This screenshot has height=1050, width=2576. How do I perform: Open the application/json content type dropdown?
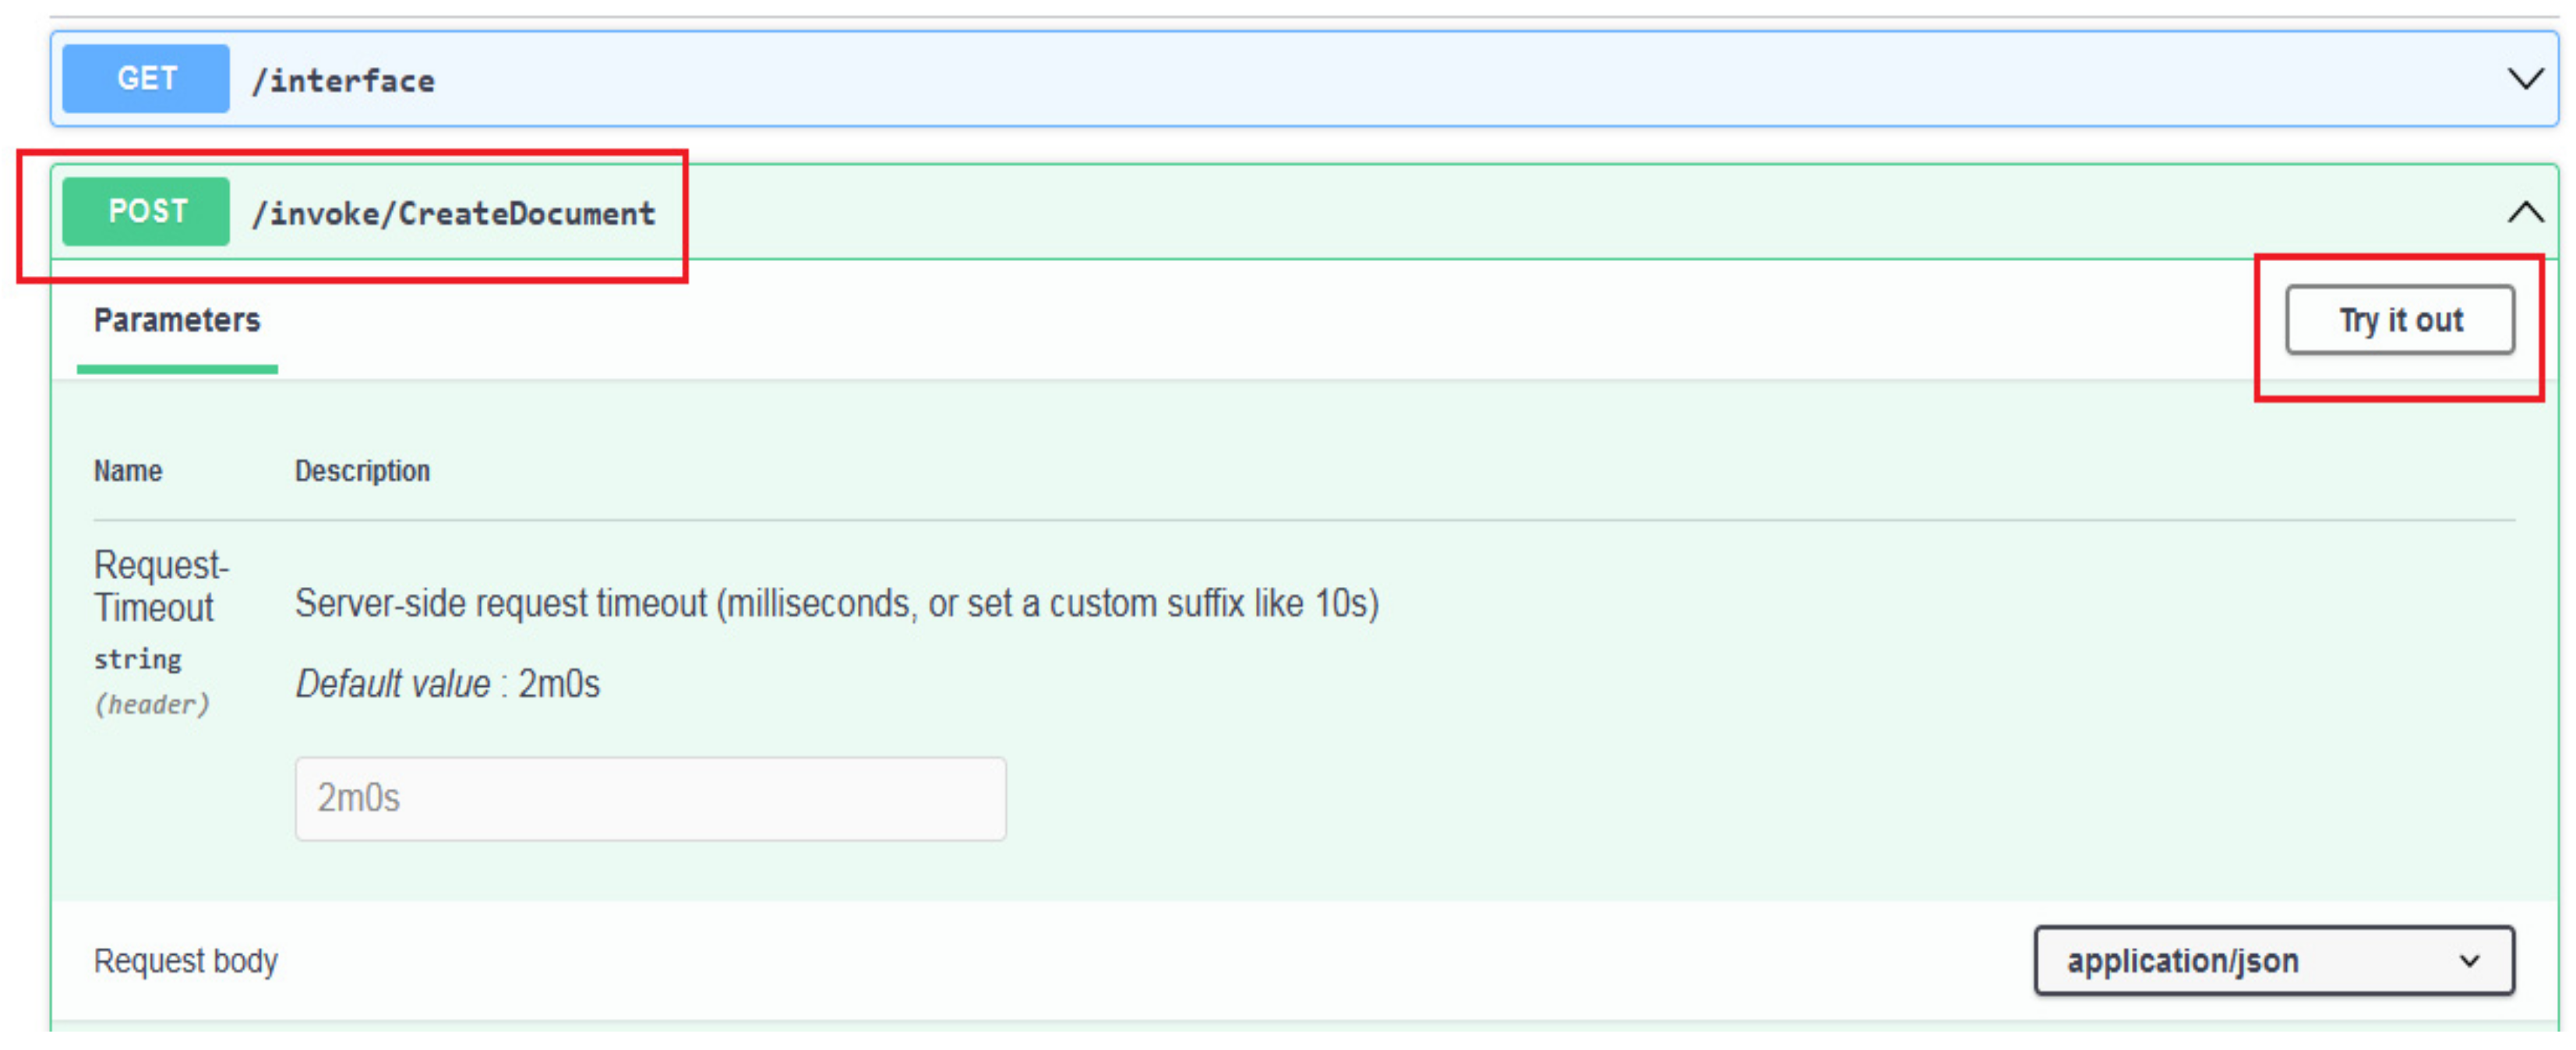(2273, 960)
